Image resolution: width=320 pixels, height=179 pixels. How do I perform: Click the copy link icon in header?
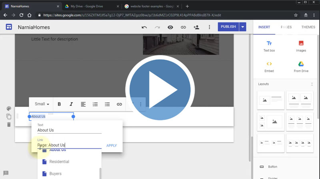click(183, 27)
